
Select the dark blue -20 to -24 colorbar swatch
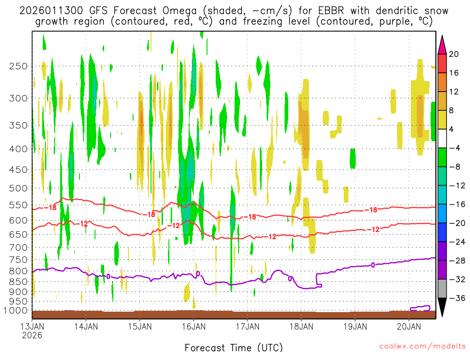pyautogui.click(x=442, y=232)
